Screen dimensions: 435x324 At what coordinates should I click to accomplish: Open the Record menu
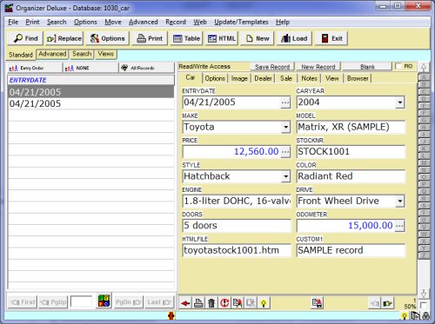[176, 22]
